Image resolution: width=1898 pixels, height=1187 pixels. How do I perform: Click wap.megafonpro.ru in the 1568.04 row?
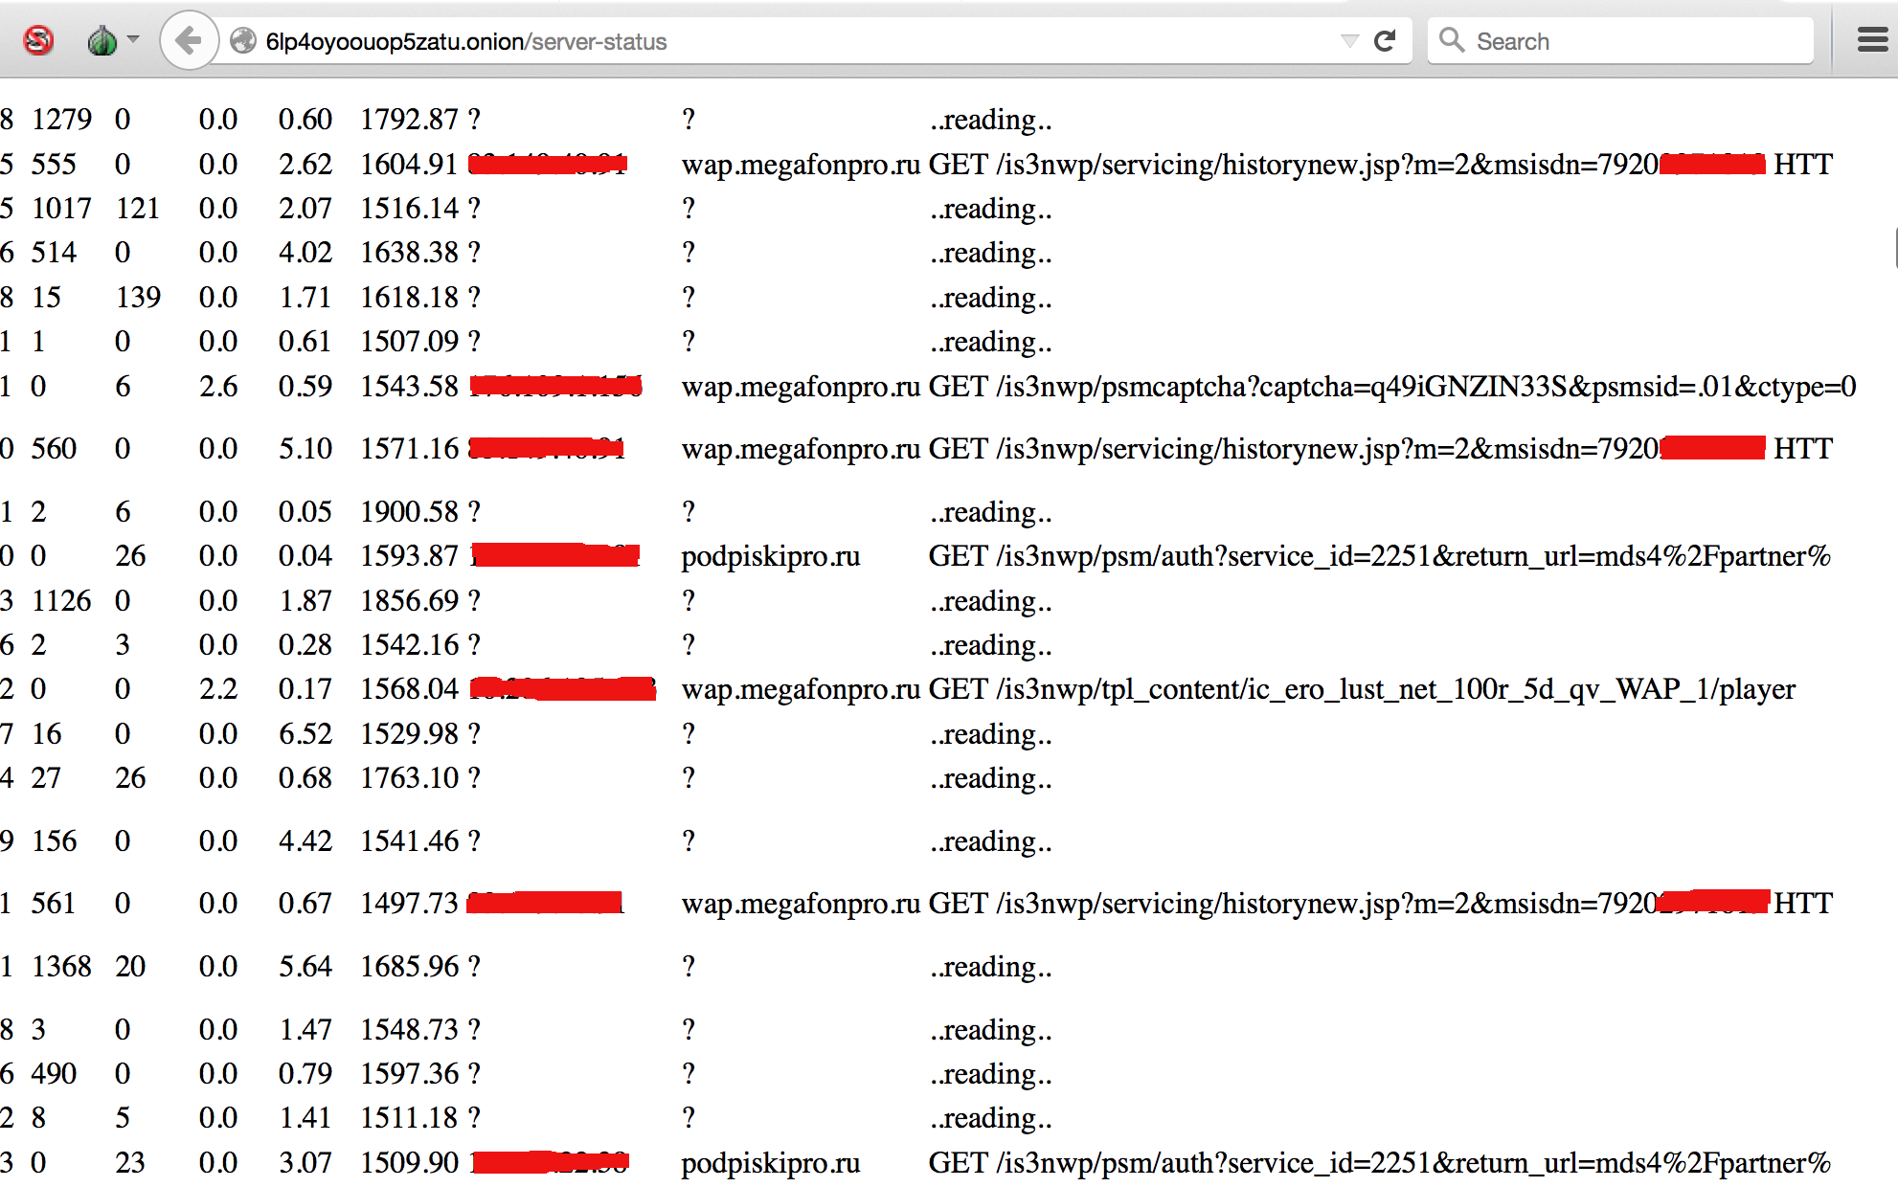[801, 689]
